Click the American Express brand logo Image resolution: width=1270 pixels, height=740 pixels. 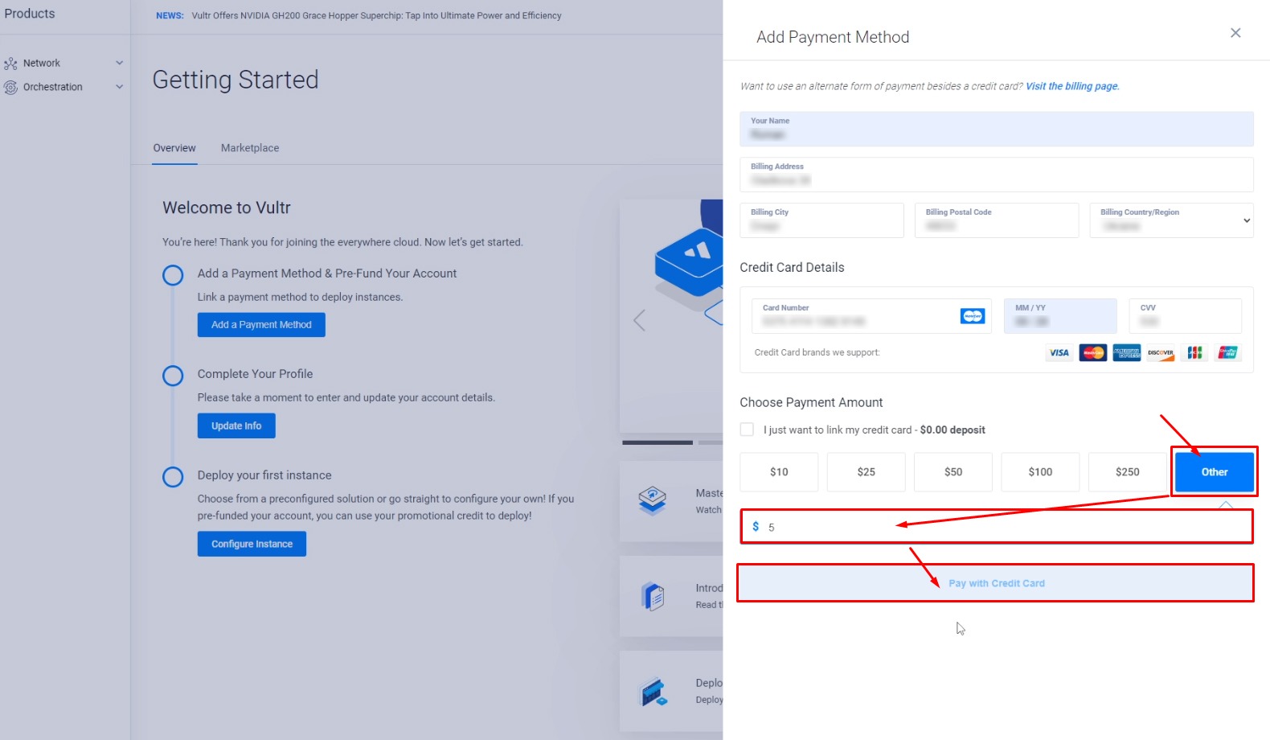coord(1127,352)
